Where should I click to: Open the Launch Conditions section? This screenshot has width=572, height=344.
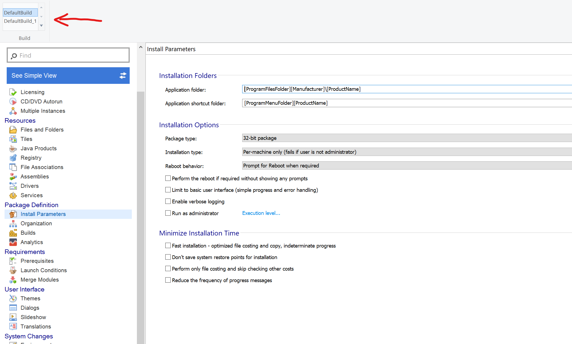click(44, 270)
